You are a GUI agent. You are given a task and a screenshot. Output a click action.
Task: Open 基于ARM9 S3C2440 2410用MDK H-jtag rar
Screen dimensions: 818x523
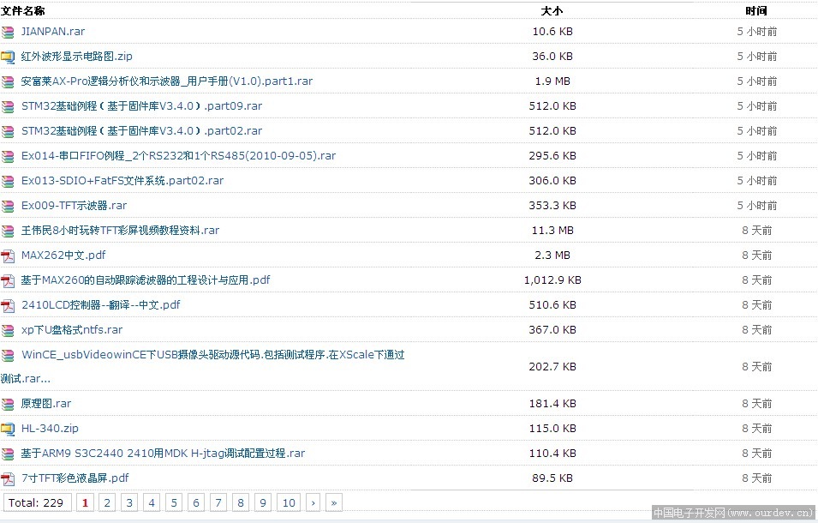163,453
